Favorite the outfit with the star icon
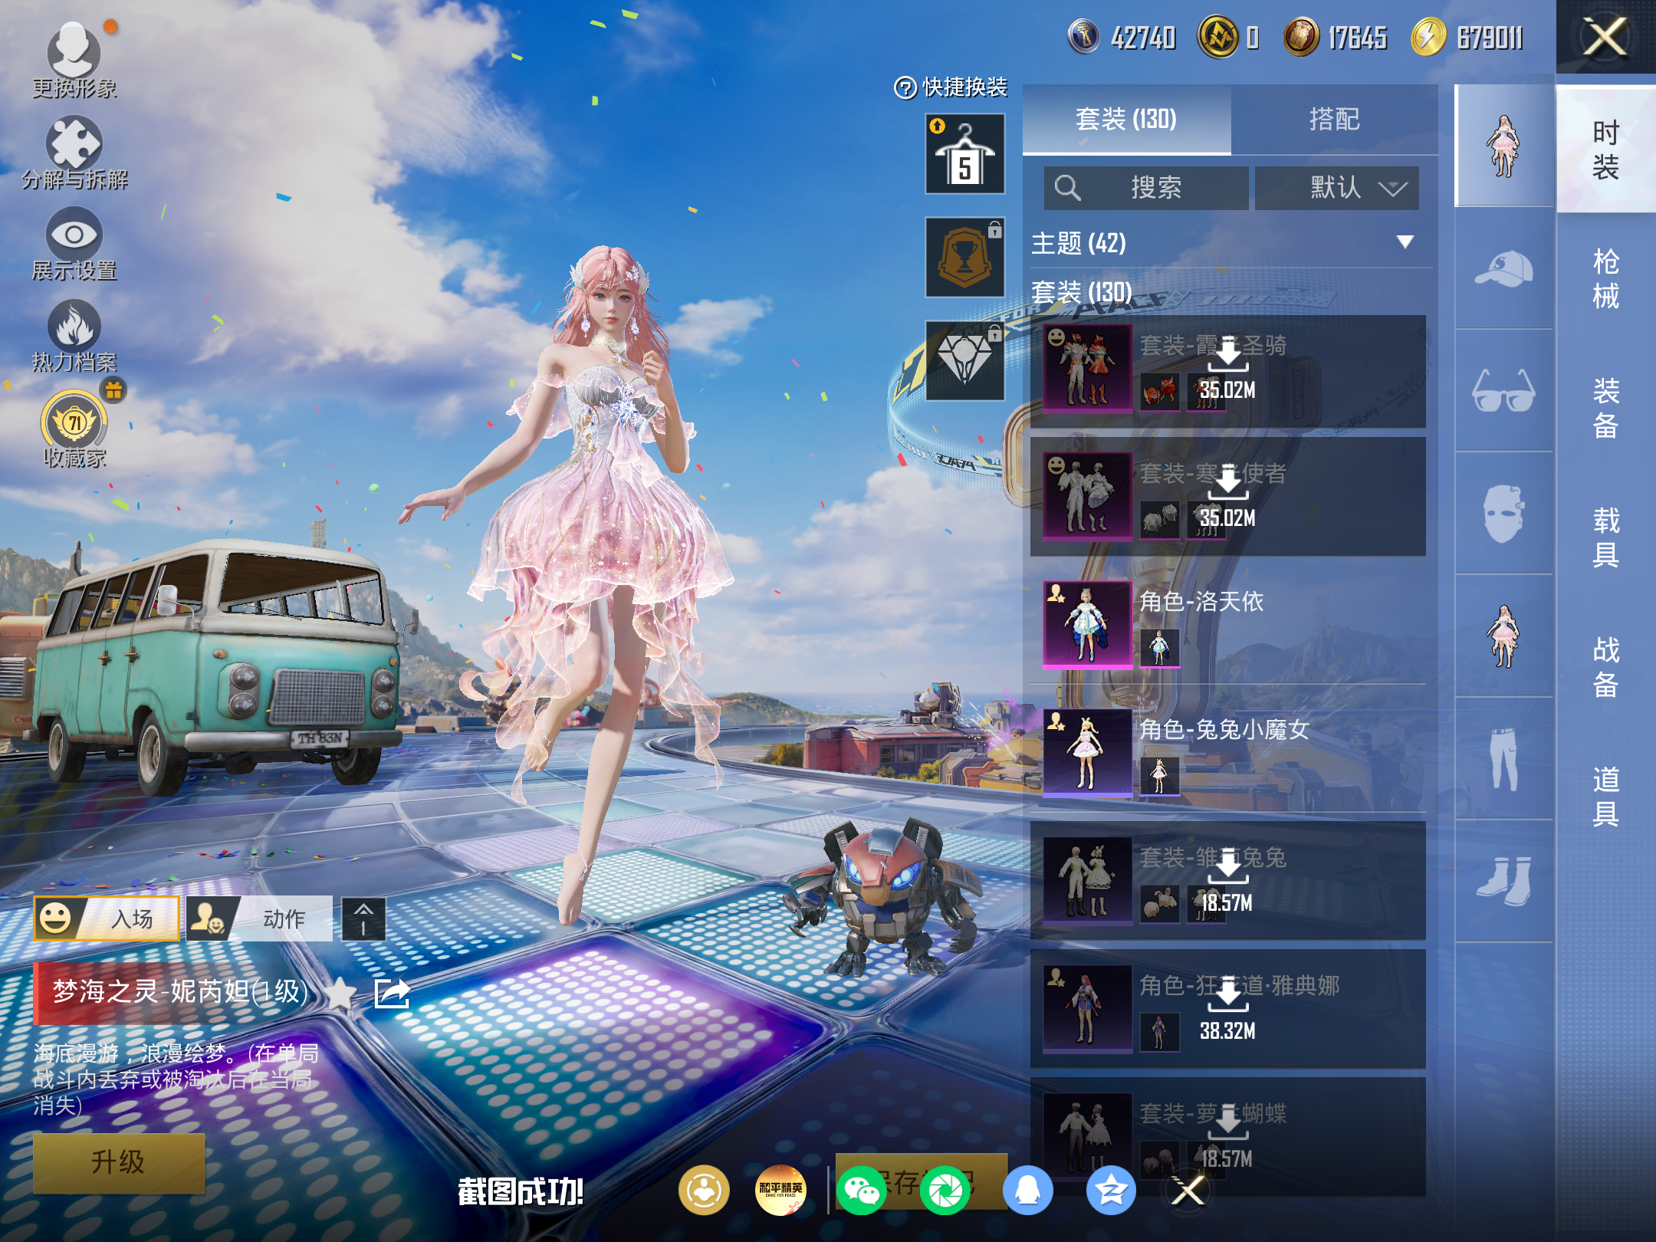The width and height of the screenshot is (1656, 1242). click(x=340, y=994)
